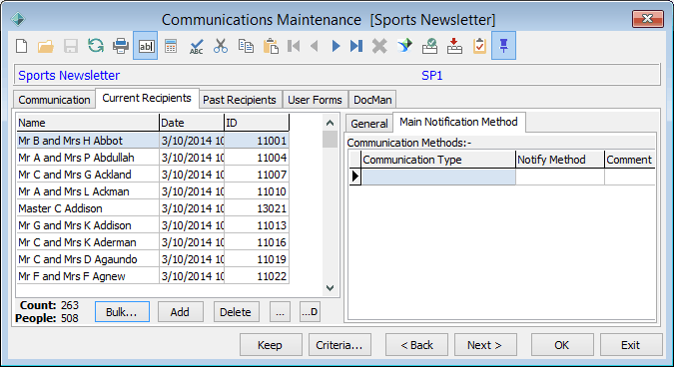
Task: Select the Current Recipients tab
Action: click(147, 99)
